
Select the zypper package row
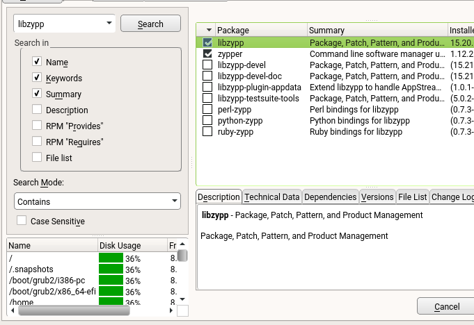coord(335,53)
